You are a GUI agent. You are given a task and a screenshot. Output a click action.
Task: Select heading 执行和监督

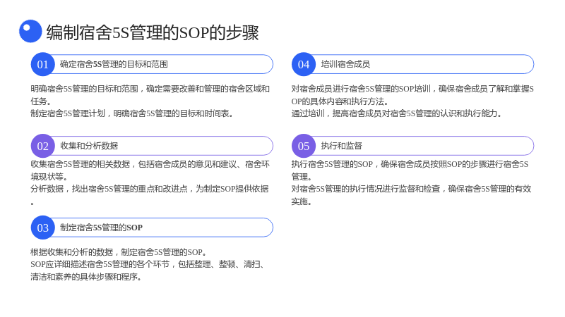tap(342, 146)
